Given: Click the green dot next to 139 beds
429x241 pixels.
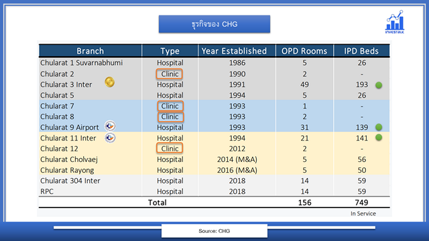Looking at the screenshot, I should pyautogui.click(x=379, y=127).
